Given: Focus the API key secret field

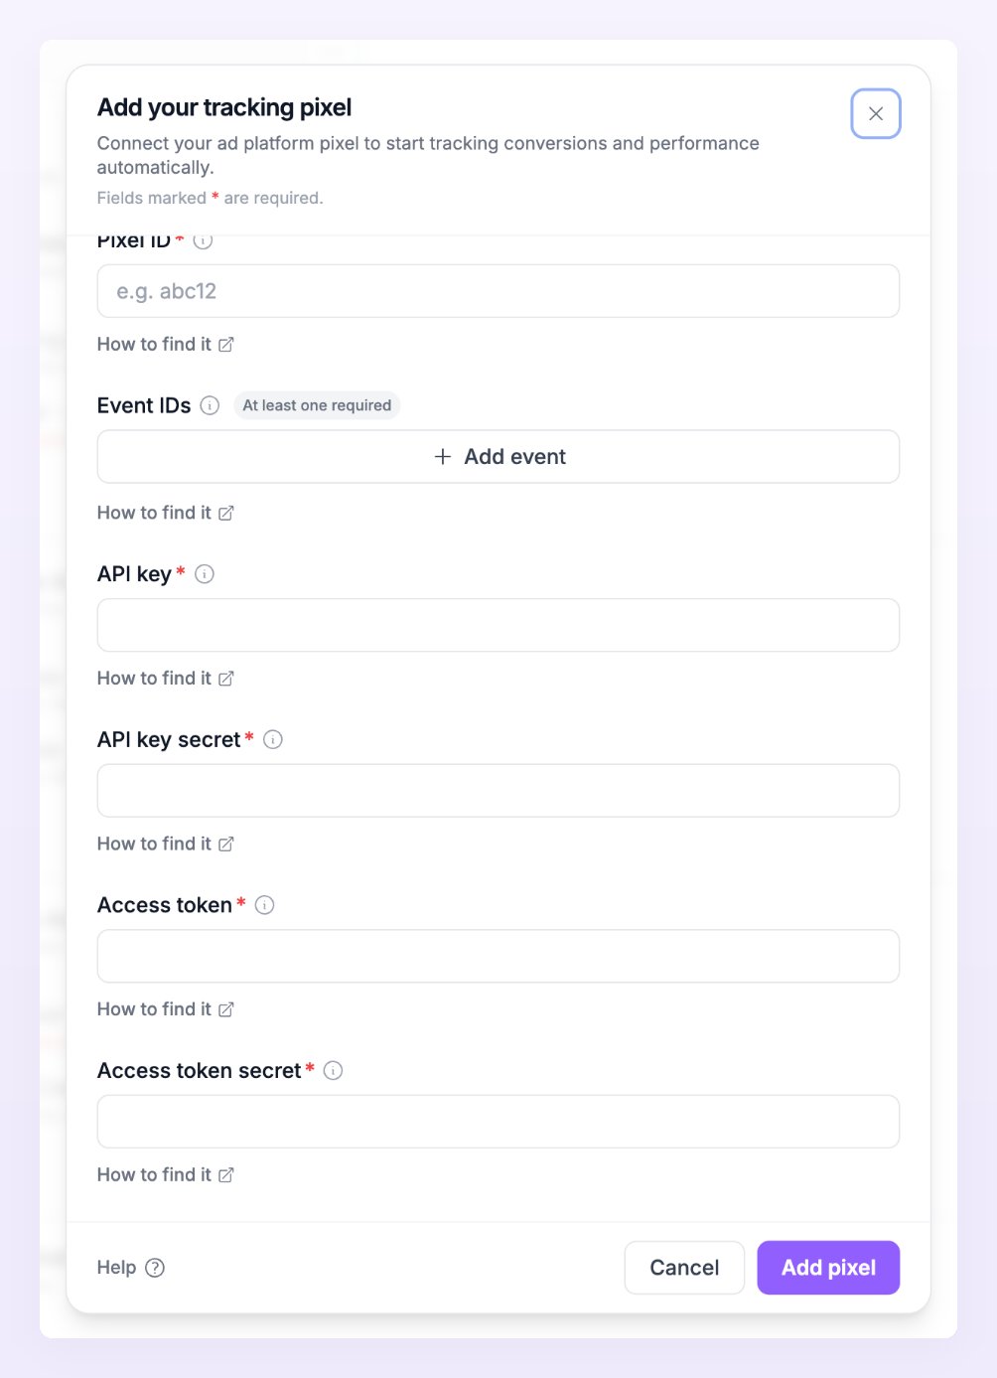Looking at the screenshot, I should click(498, 791).
